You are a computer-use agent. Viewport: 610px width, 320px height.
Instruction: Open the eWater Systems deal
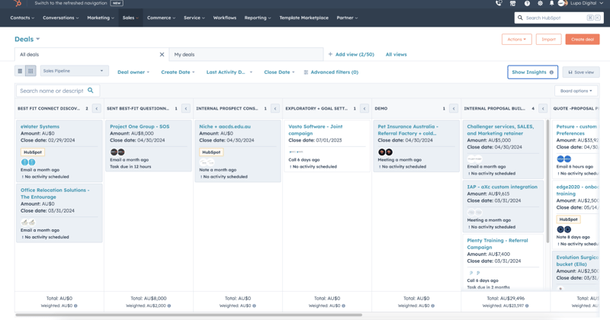pyautogui.click(x=40, y=126)
